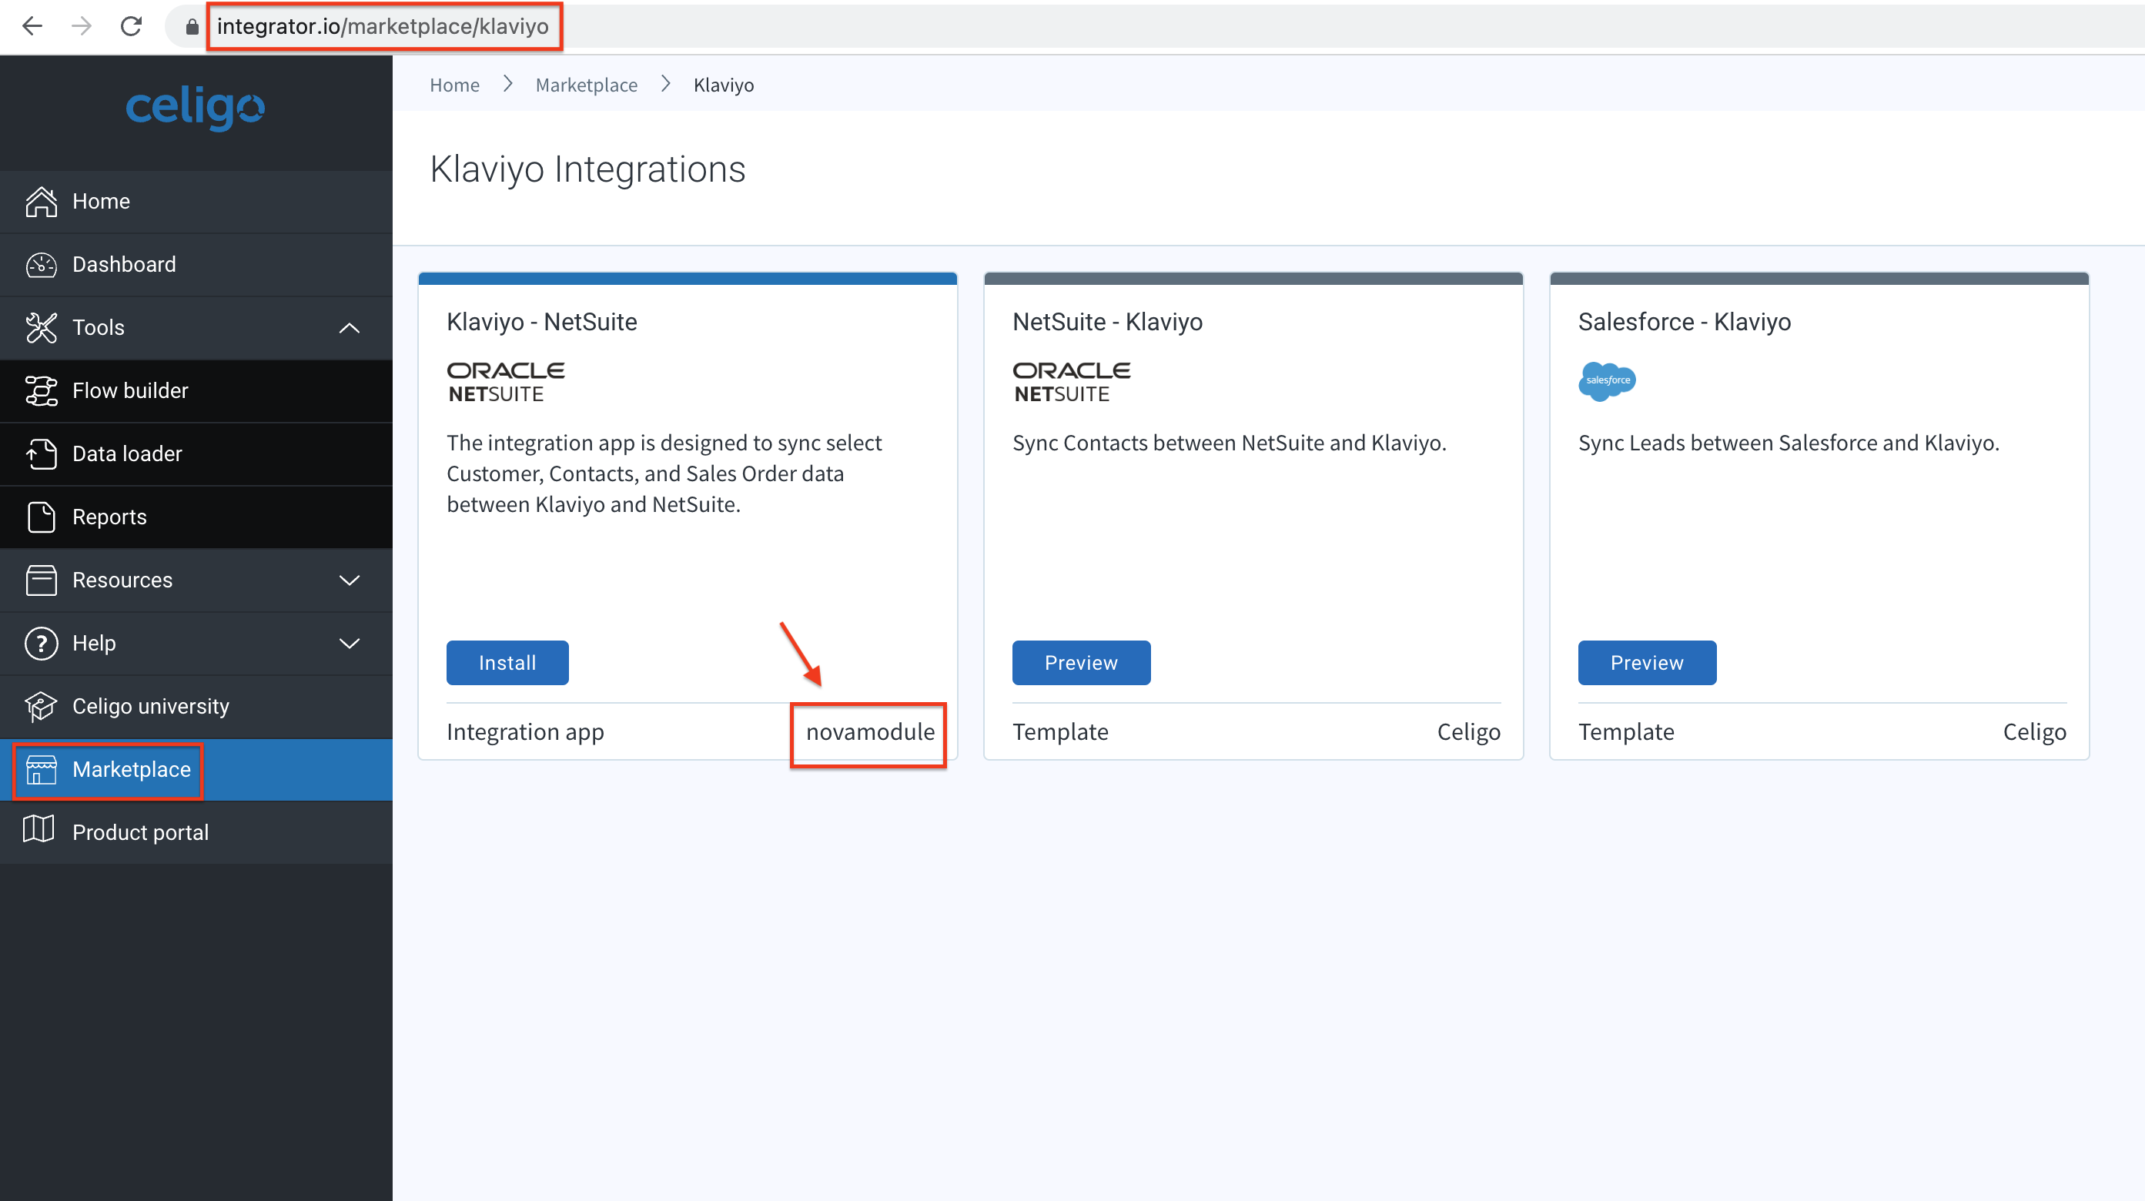Click the Klaviyo Integrations page heading
This screenshot has width=2145, height=1201.
click(588, 169)
